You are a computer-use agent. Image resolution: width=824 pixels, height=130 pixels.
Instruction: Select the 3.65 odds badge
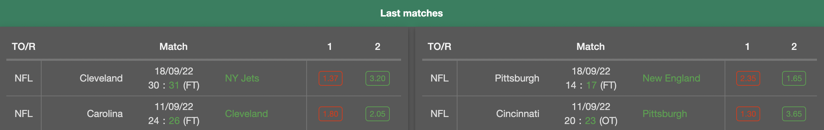(794, 114)
